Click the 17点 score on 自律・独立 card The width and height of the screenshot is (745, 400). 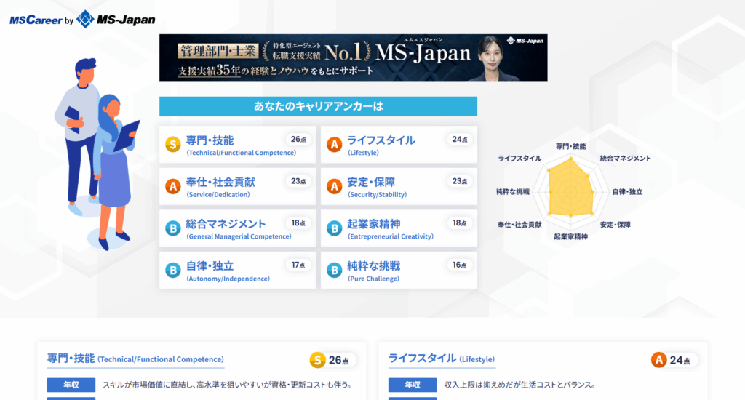(x=298, y=265)
